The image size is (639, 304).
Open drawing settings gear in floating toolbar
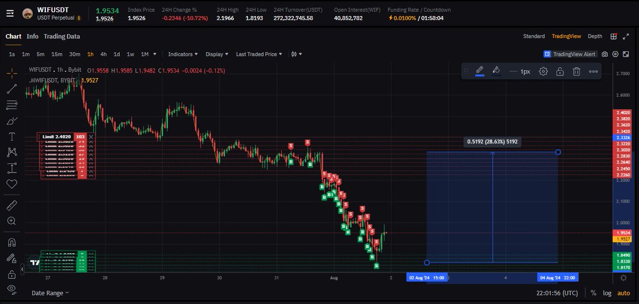(x=543, y=71)
